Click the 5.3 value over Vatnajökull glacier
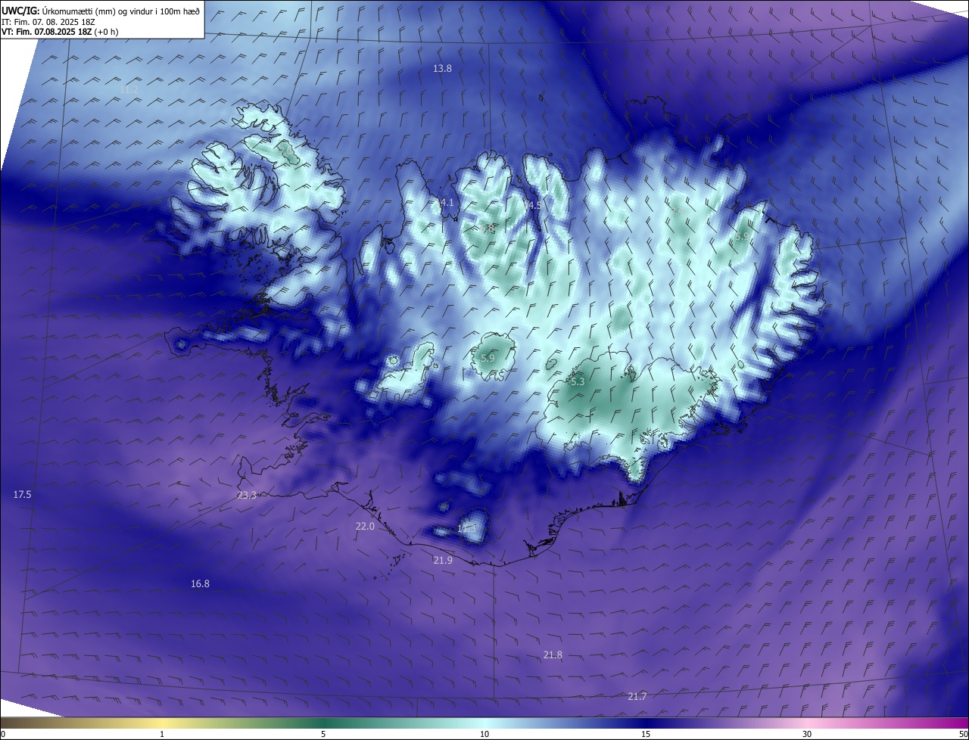 point(578,382)
